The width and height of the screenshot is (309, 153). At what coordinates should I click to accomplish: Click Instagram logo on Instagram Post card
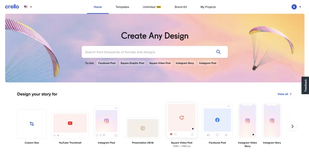click(107, 121)
